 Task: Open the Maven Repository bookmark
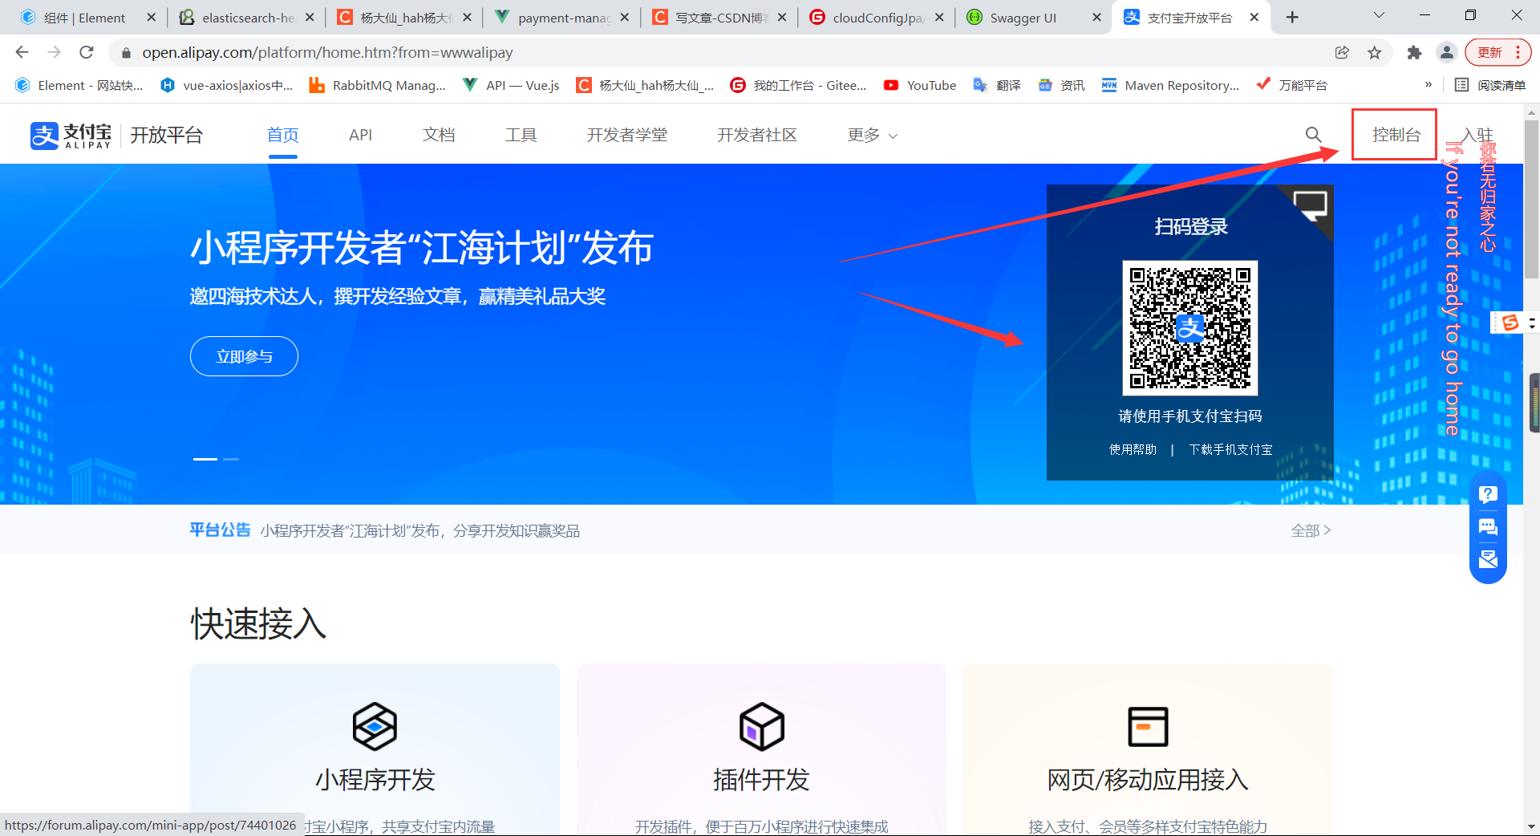point(1170,85)
